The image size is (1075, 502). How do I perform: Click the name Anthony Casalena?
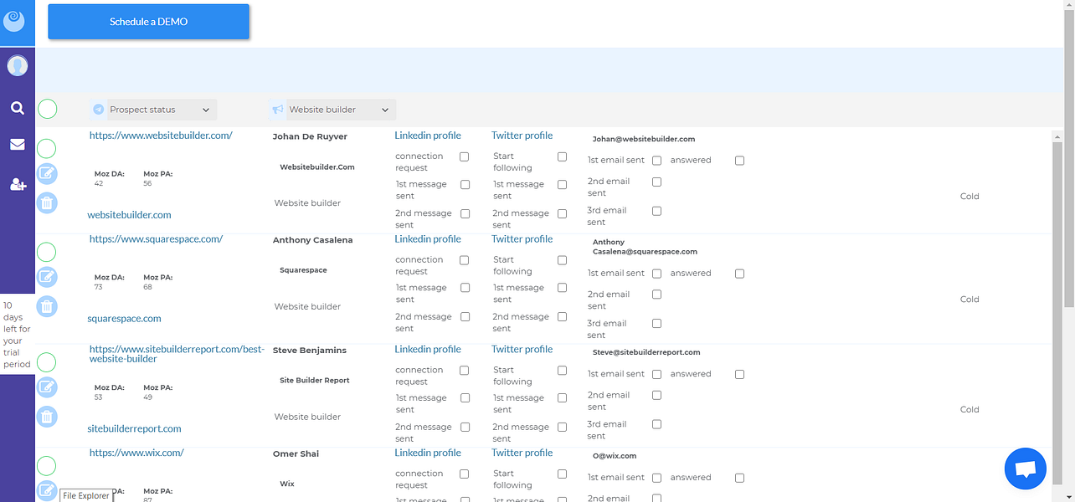[313, 240]
